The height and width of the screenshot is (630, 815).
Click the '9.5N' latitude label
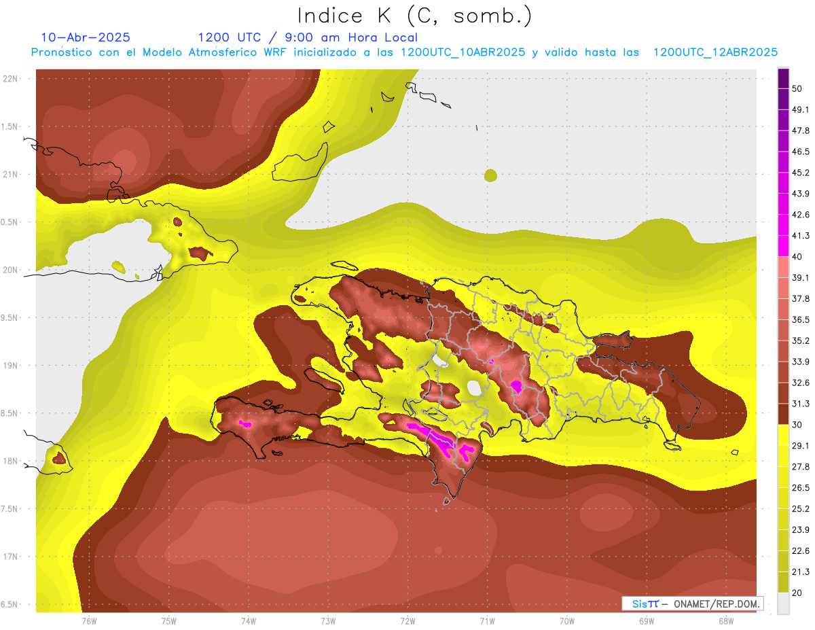10,318
